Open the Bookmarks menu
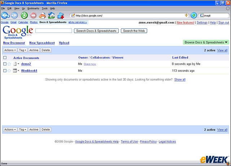 click(33, 8)
